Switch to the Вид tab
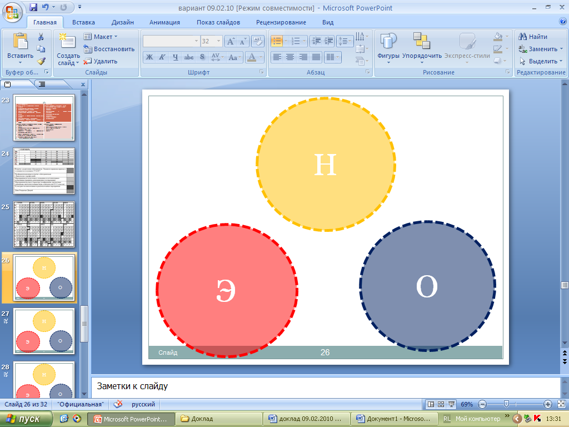Viewport: 569px width, 427px height. point(328,22)
